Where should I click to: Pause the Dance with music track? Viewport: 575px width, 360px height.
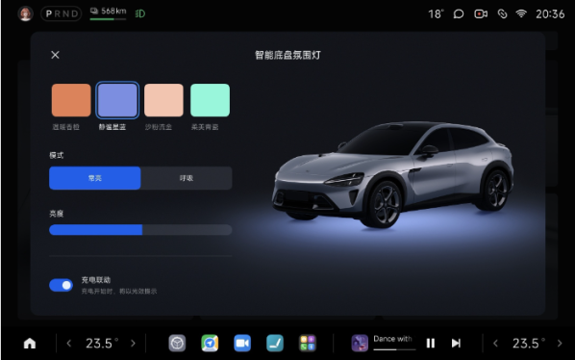tap(431, 343)
